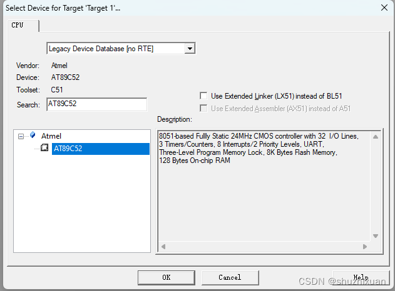Click description scrollbar down arrow

click(x=376, y=236)
